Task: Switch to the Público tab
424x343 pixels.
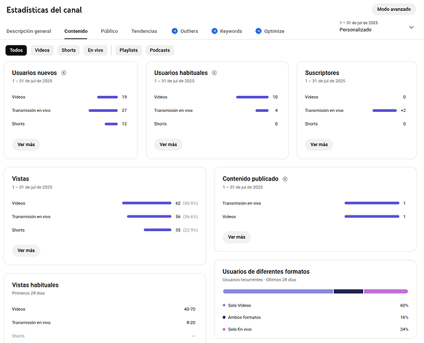Action: 109,31
